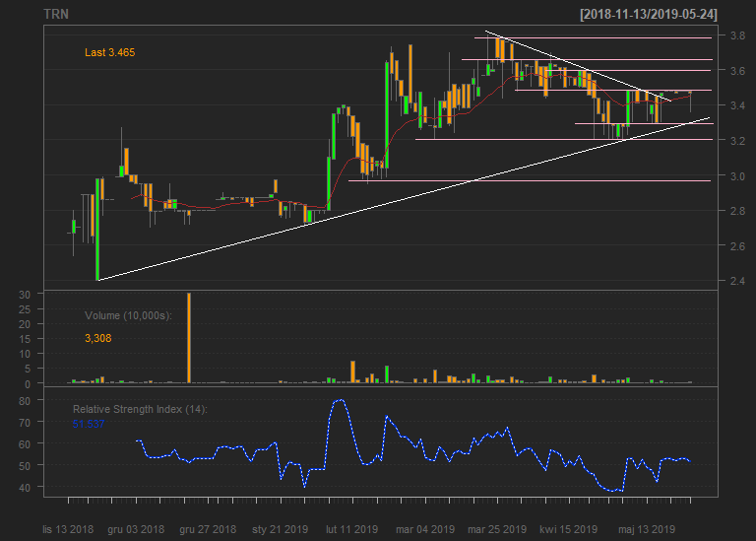Screen dimensions: 756x541
Task: Click the 'maj 13 2019' date label
Action: (x=647, y=529)
